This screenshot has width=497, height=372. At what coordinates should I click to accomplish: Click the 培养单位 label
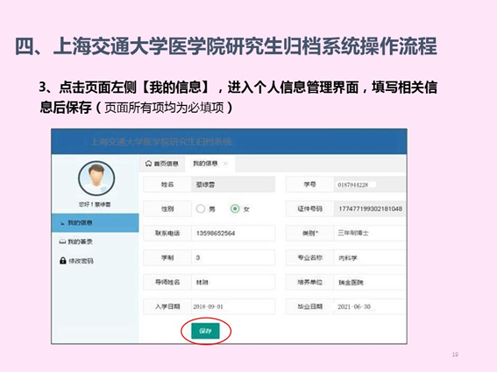coord(309,282)
